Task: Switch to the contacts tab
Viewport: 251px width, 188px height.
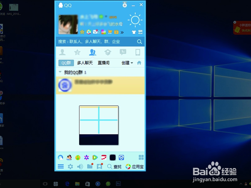Action: 62,52
